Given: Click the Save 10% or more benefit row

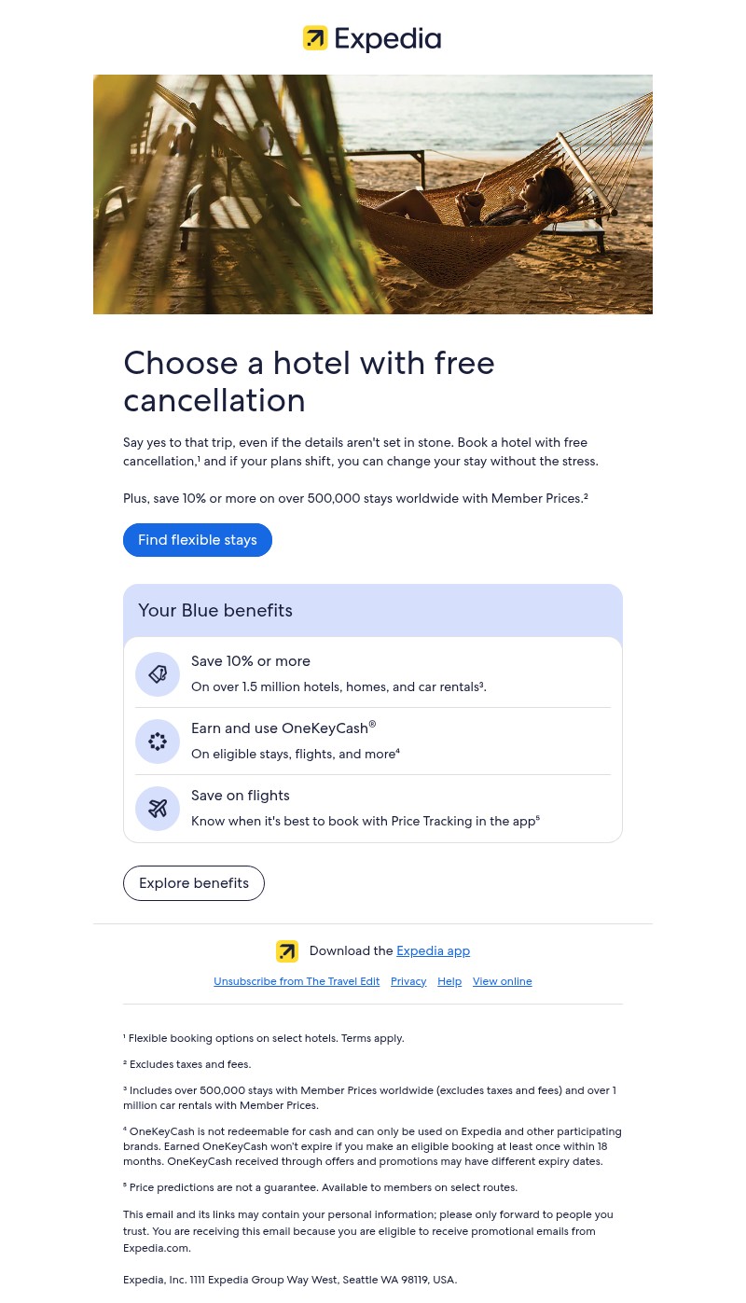Looking at the screenshot, I should (x=373, y=673).
